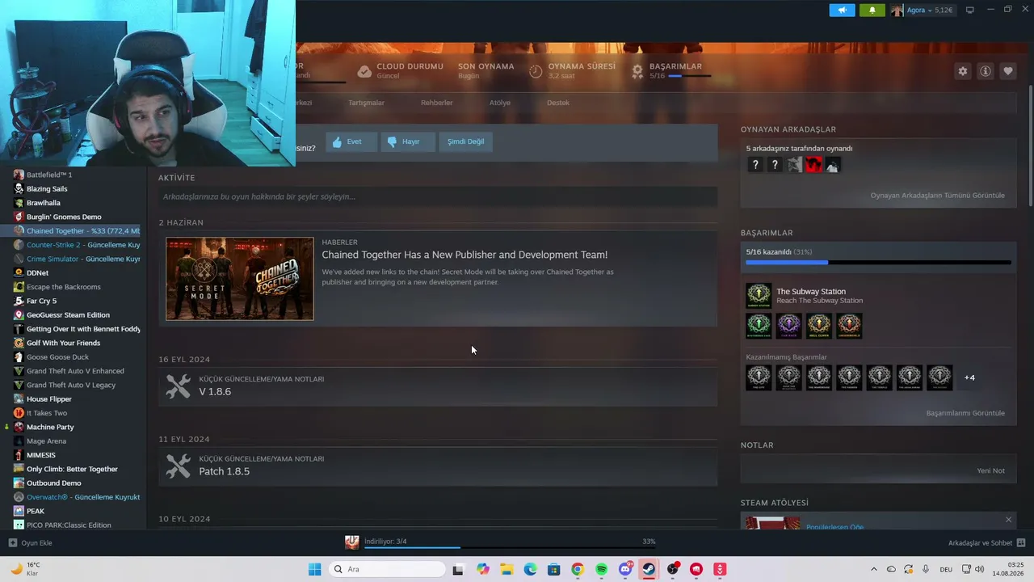This screenshot has width=1034, height=582.
Task: Click the Hell Cliffs achievement badge
Action: 819,326
